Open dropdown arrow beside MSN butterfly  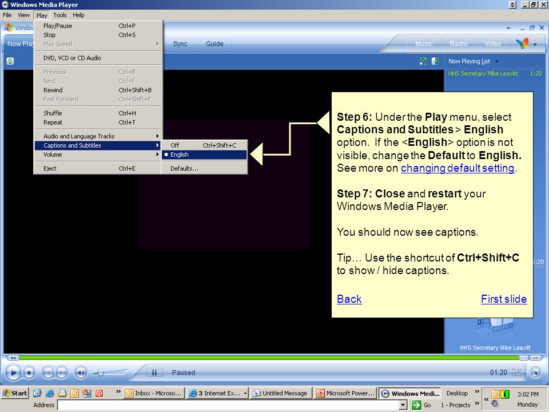click(535, 45)
